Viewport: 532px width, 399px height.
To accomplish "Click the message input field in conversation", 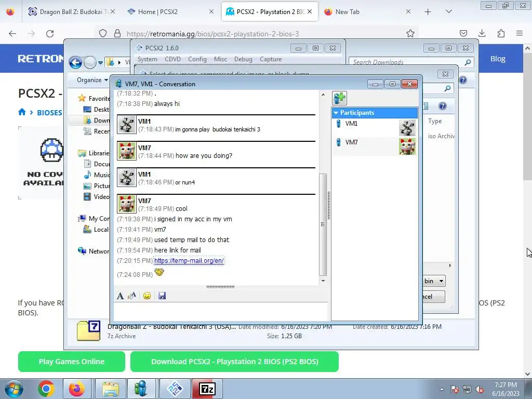I will (220, 311).
